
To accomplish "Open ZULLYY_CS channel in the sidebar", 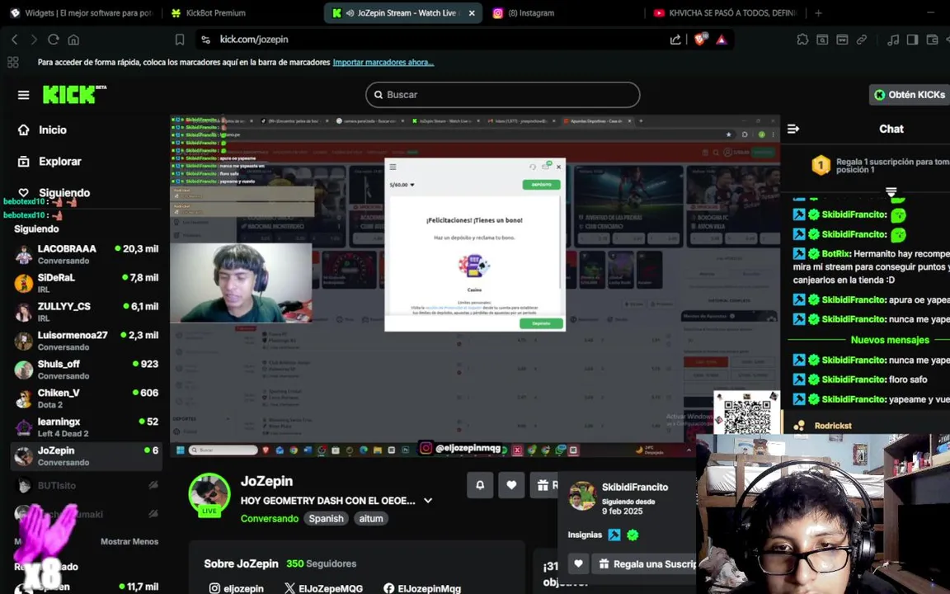I will tap(87, 312).
